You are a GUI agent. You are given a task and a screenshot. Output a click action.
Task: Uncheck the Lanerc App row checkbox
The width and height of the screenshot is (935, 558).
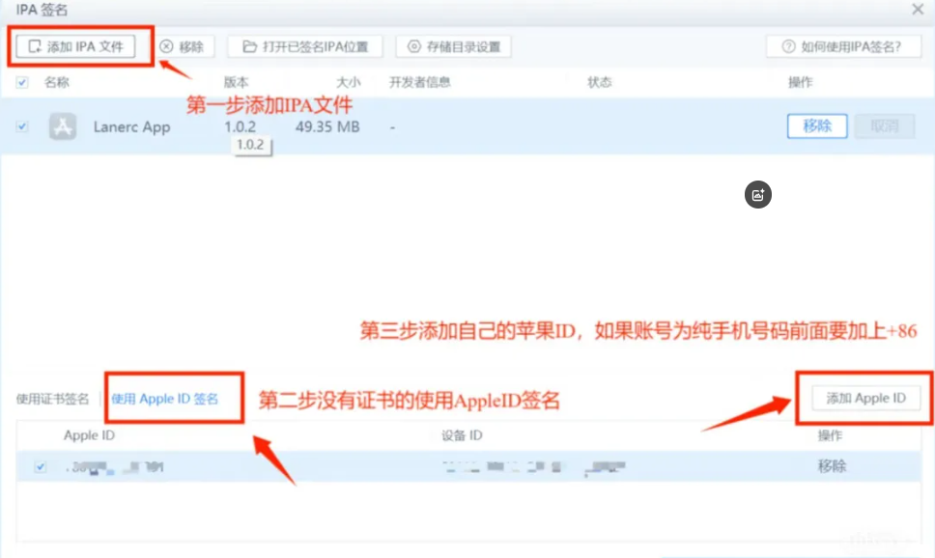(x=22, y=126)
